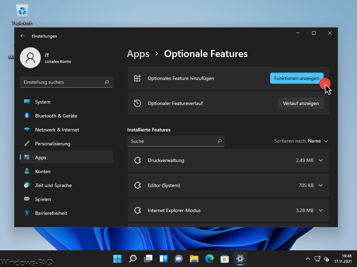The width and height of the screenshot is (357, 267).
Task: Open Barrierefreiheit settings
Action: click(51, 213)
